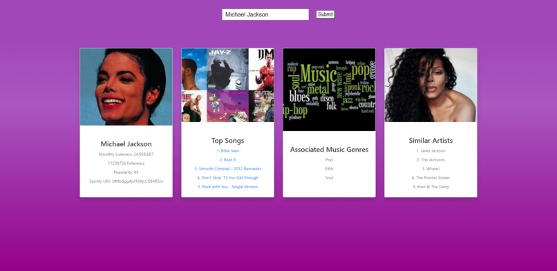The width and height of the screenshot is (557, 271).
Task: Click the Soul genre entry
Action: tap(330, 178)
